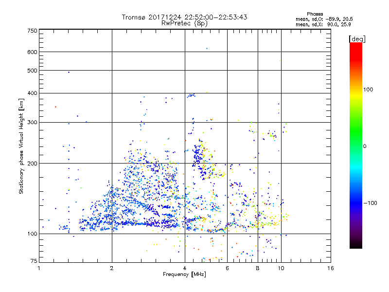
Task: Click the 'Frequency [MHz]' axis label
Action: (184, 274)
